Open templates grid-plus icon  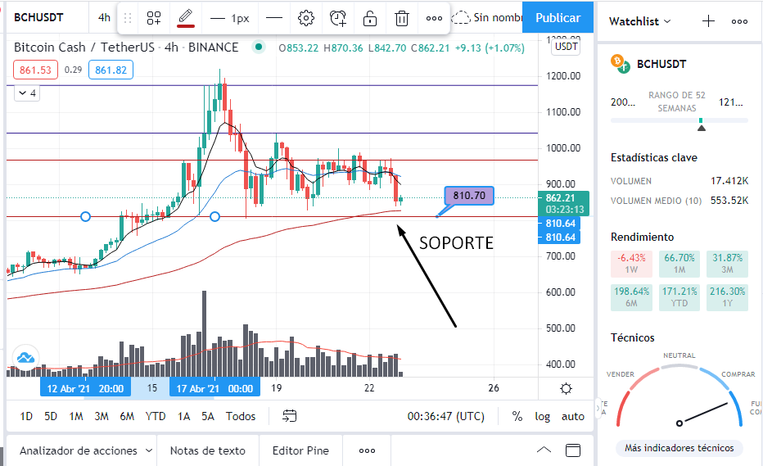coord(154,18)
